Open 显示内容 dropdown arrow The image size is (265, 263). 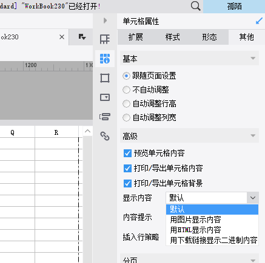(x=253, y=198)
